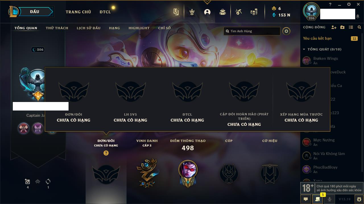Screen dimensions: 364x204
Task: Open the Clash trophy icon
Action: pos(193,12)
